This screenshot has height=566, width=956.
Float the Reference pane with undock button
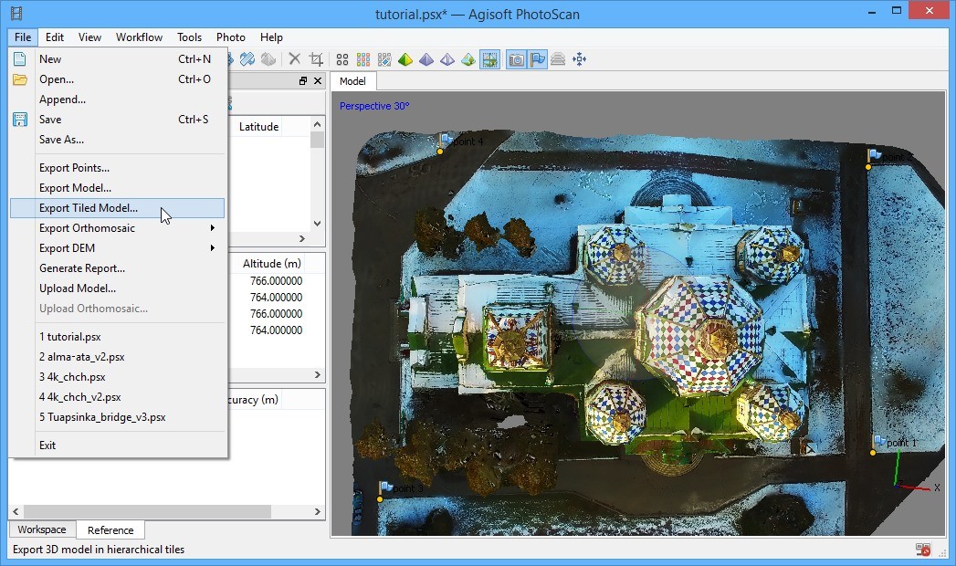(303, 80)
